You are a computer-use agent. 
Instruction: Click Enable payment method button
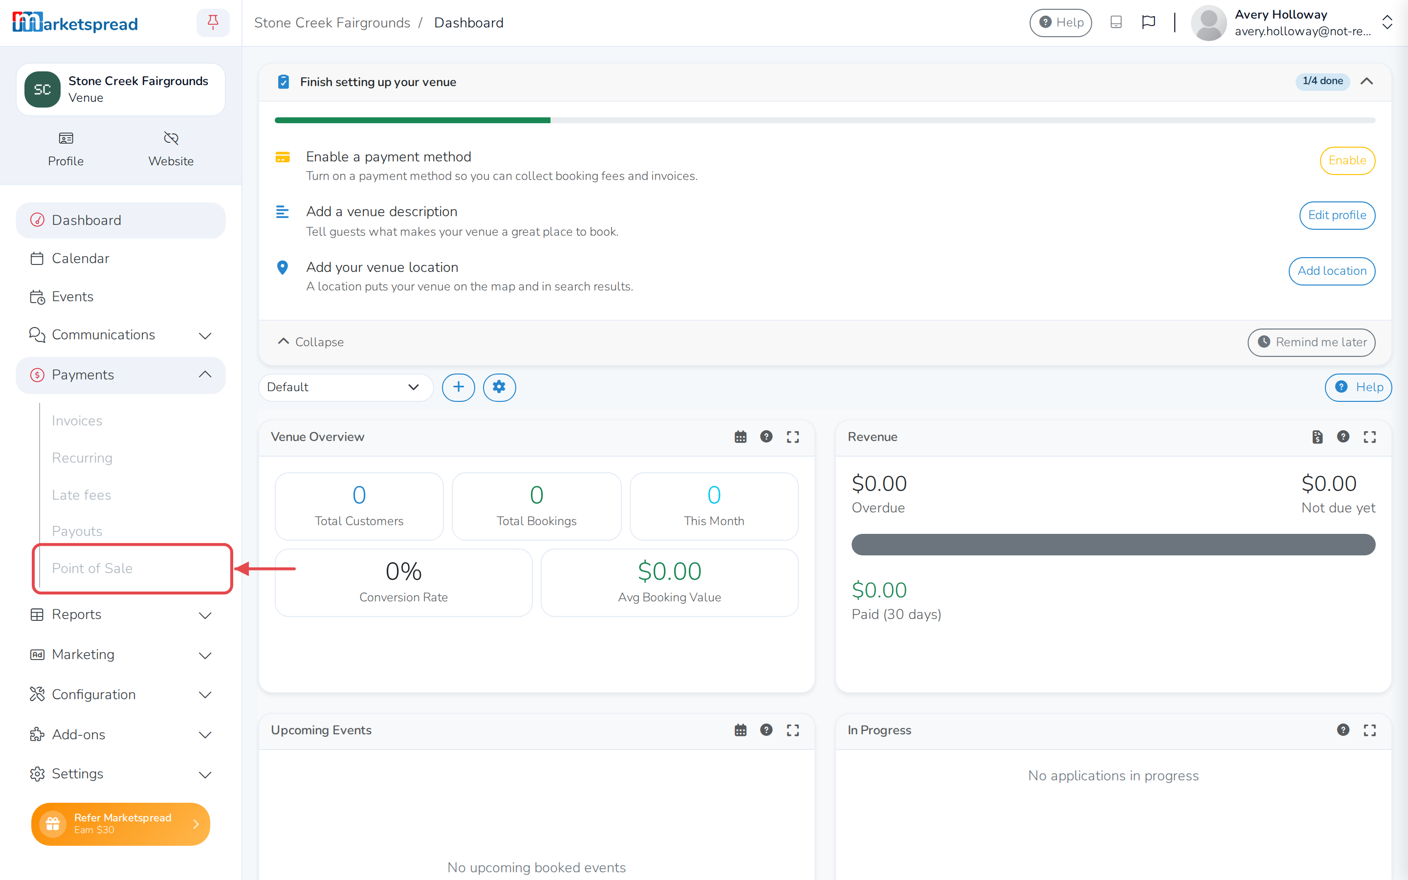(x=1347, y=161)
